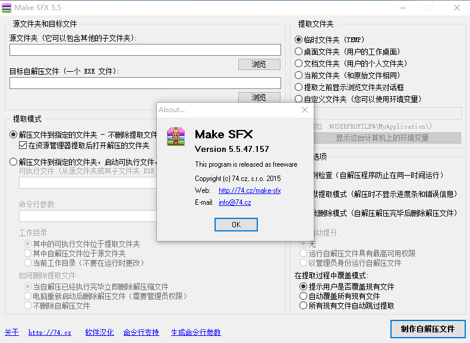This screenshot has height=343, width=470.
Task: Select the 临时文件夹 (TEMP) radio option
Action: click(x=299, y=40)
